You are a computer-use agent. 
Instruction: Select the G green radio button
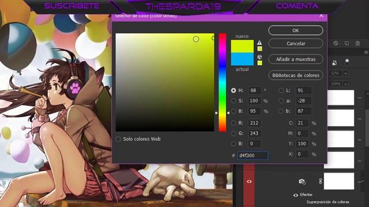233,133
